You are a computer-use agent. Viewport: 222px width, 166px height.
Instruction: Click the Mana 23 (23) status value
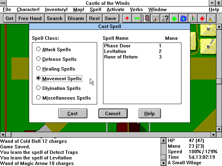click(x=196, y=146)
